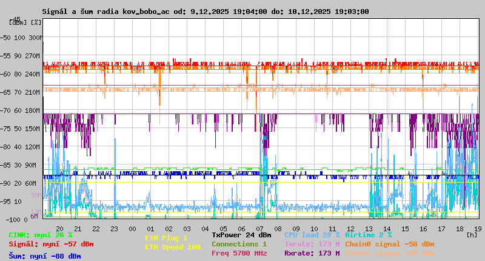The width and height of the screenshot is (485, 261).
Task: Click the x-axis hour label '14'
Action: 387,229
